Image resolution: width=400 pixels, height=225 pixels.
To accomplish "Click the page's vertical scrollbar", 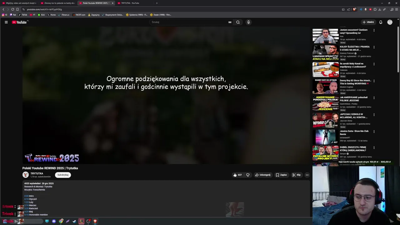I will pyautogui.click(x=398, y=50).
